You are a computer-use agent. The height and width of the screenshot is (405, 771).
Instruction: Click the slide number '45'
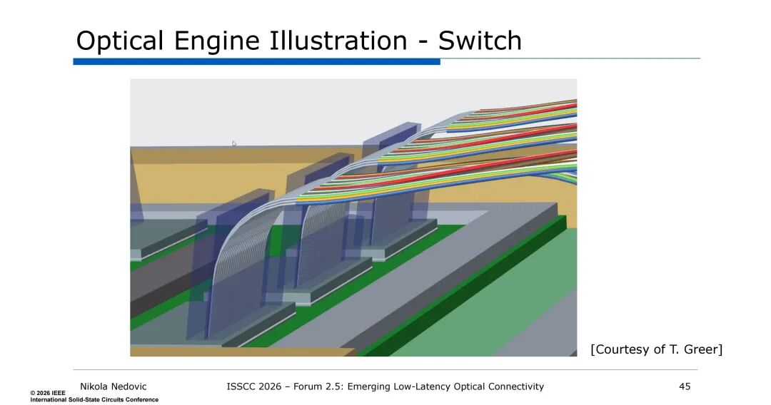pyautogui.click(x=685, y=387)
